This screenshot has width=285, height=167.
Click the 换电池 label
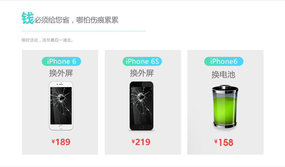pos(223,75)
